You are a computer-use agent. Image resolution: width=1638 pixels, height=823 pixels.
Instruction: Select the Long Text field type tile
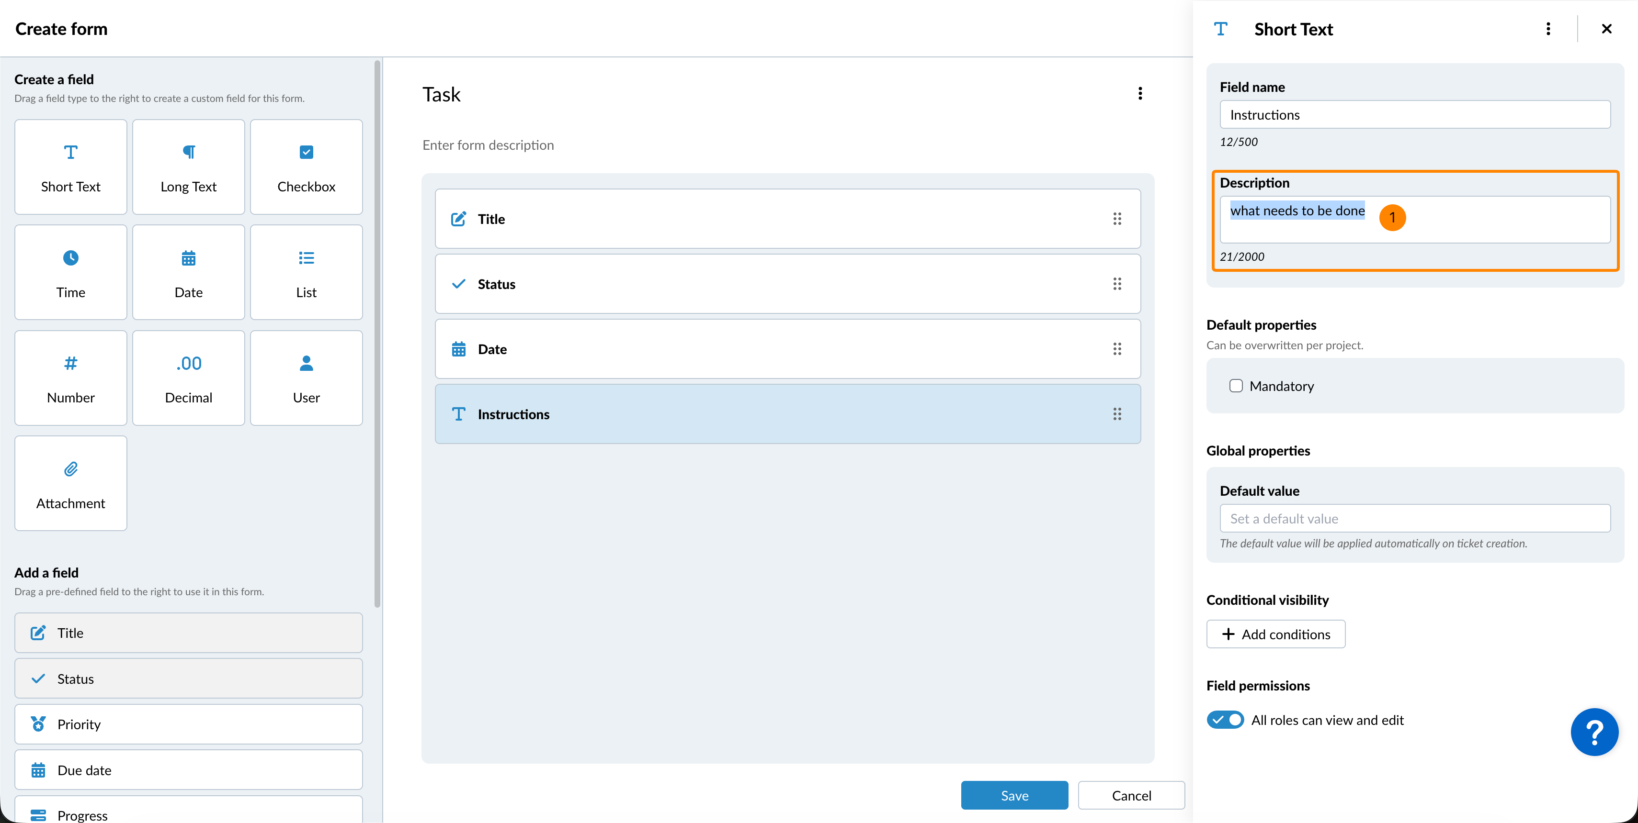point(188,167)
